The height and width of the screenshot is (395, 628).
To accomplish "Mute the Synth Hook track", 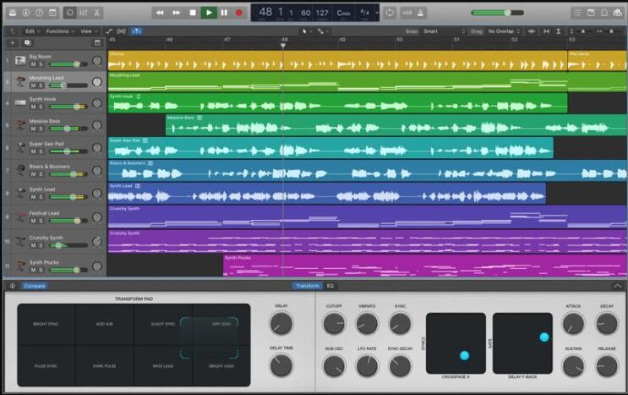I will point(34,107).
